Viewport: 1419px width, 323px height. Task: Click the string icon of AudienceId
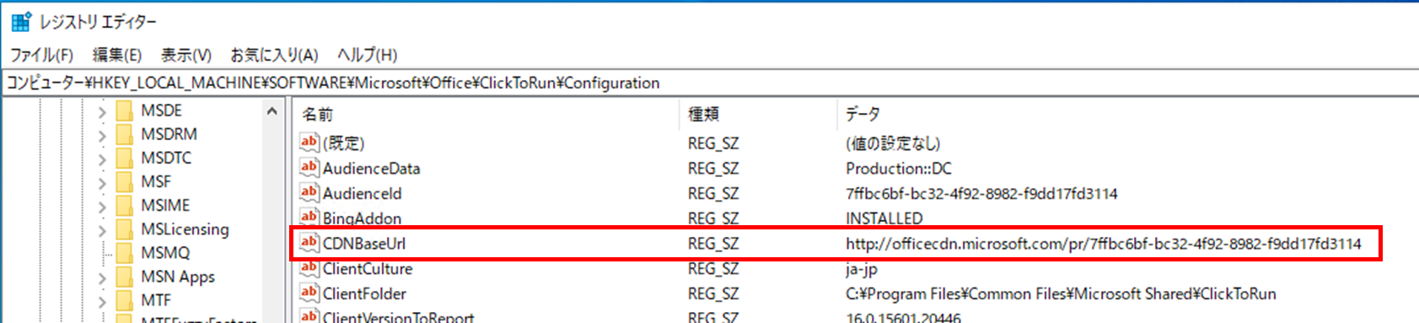pyautogui.click(x=309, y=193)
